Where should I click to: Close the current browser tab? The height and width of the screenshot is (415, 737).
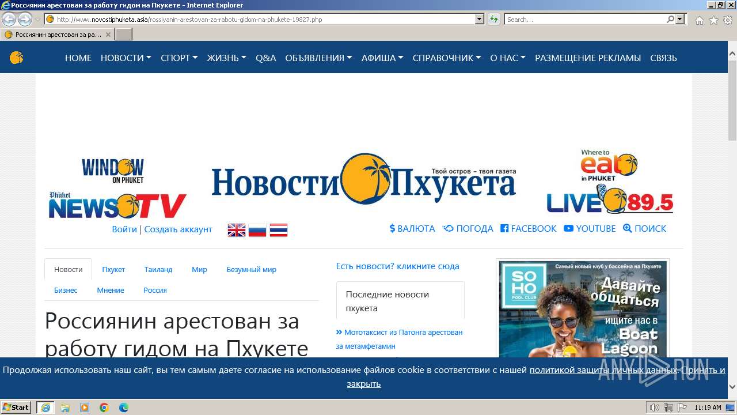pyautogui.click(x=108, y=35)
